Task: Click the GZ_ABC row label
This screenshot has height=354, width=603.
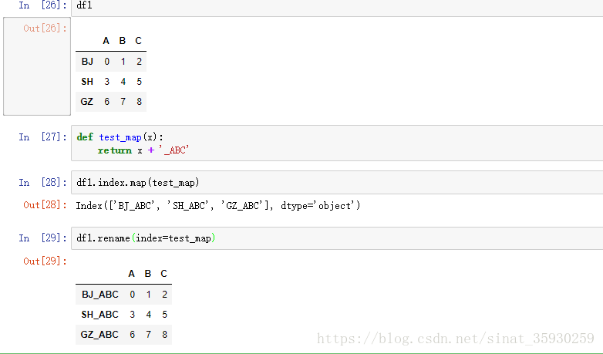Action: tap(99, 335)
